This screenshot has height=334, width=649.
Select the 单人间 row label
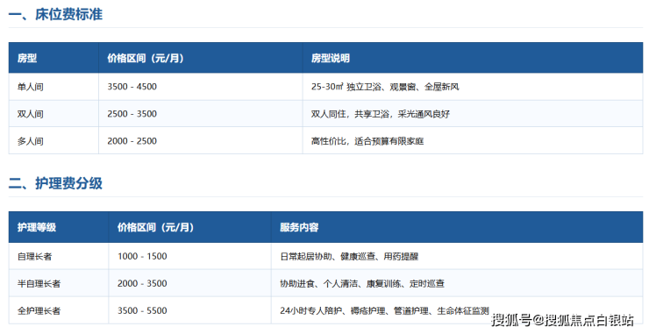(30, 87)
